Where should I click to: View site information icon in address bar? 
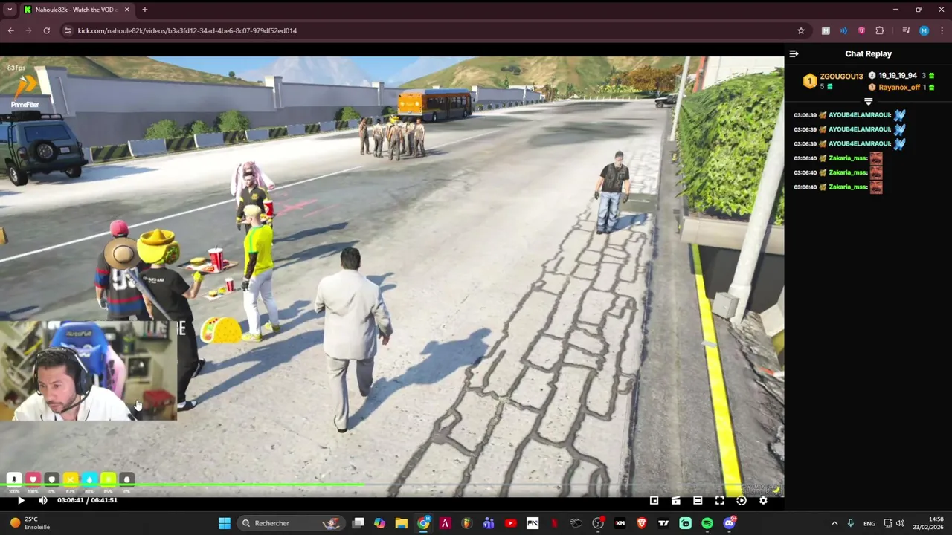tap(68, 30)
